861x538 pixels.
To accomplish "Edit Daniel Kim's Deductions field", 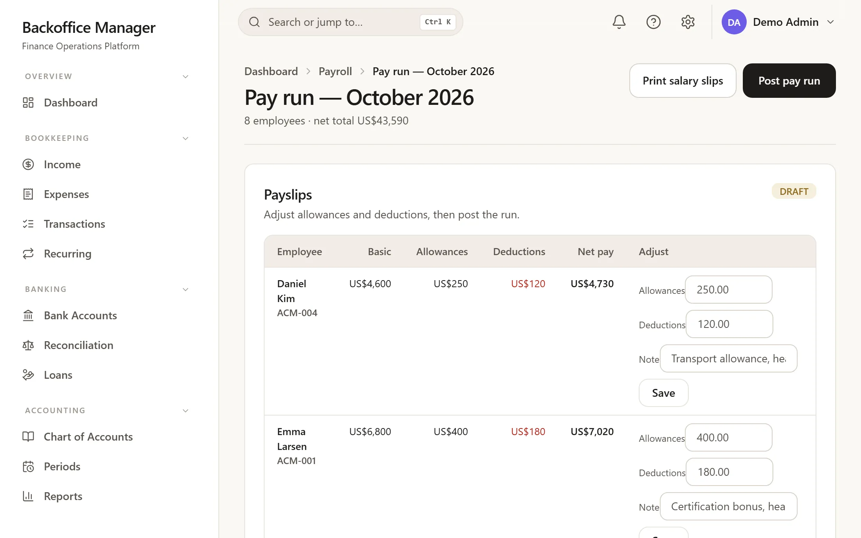I will (x=729, y=324).
